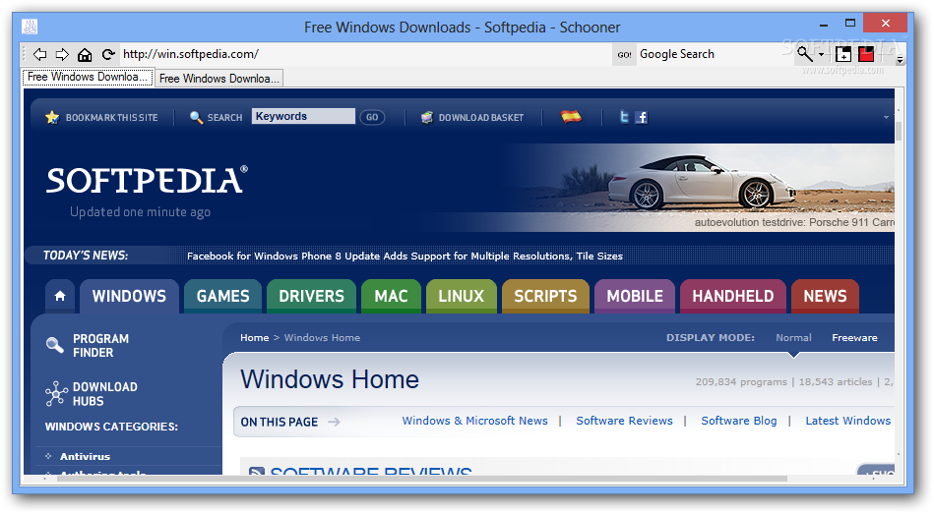Viewport: 934px width, 514px height.
Task: Switch language with Spanish flag icon
Action: pos(571,117)
